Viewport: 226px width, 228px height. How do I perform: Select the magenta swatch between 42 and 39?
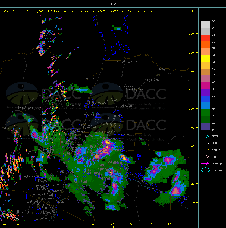pos(205,86)
